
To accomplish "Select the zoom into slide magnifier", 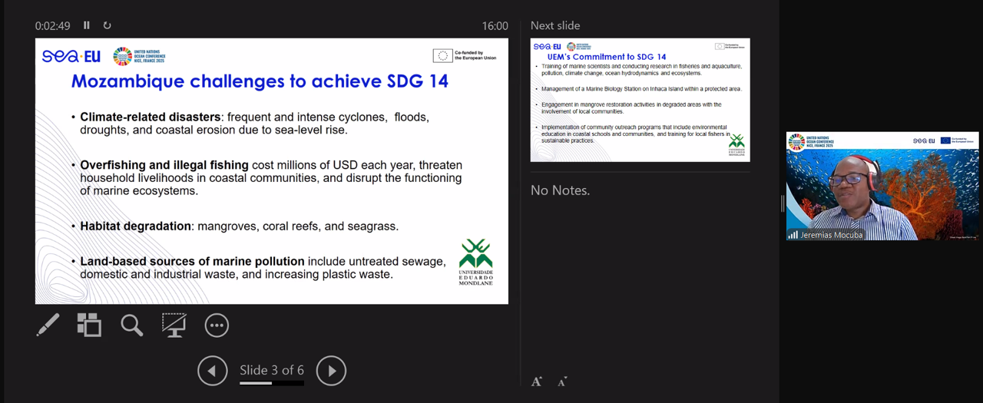I will (132, 325).
